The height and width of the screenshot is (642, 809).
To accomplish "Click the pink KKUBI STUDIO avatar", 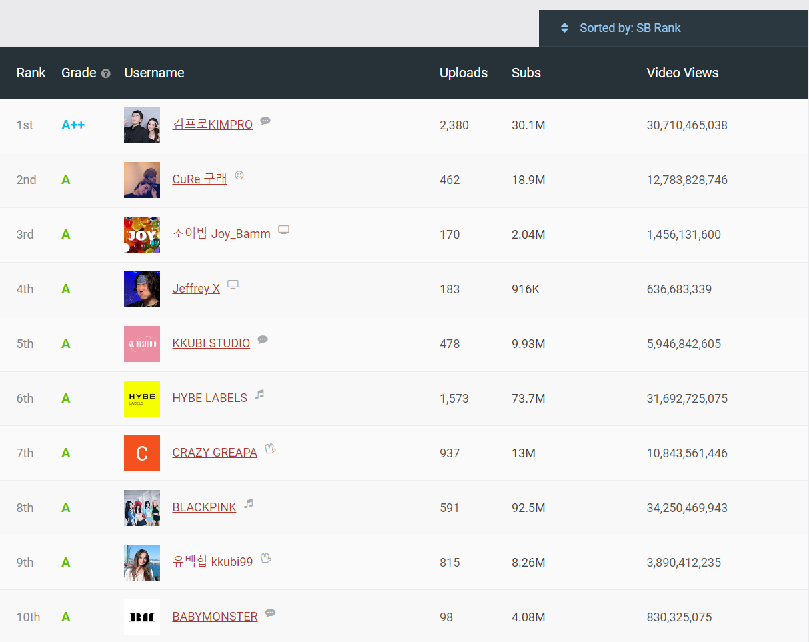I will click(142, 344).
